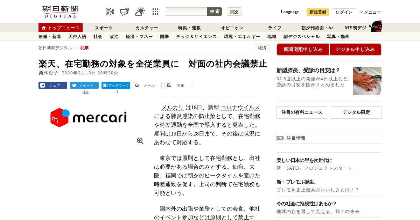Open 今の社会に持続性はあるか? link
This screenshot has width=420, height=220.
coord(307,204)
